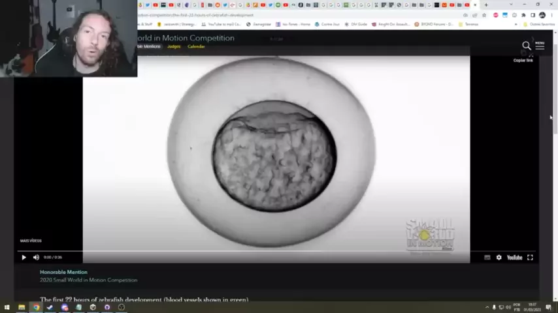The image size is (558, 313).
Task: Open the site search magnifier
Action: coord(526,46)
